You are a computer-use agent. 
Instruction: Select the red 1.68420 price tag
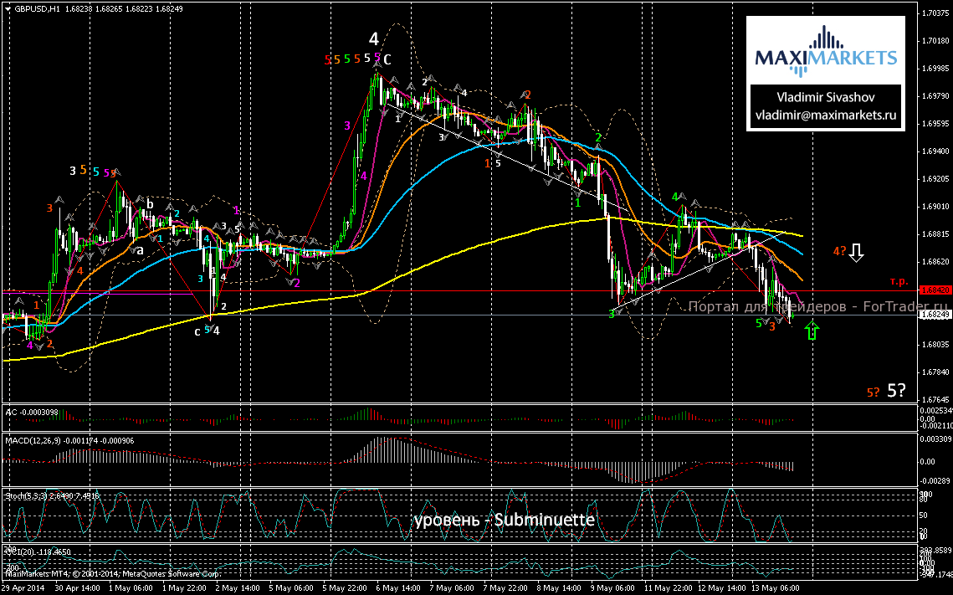[934, 290]
